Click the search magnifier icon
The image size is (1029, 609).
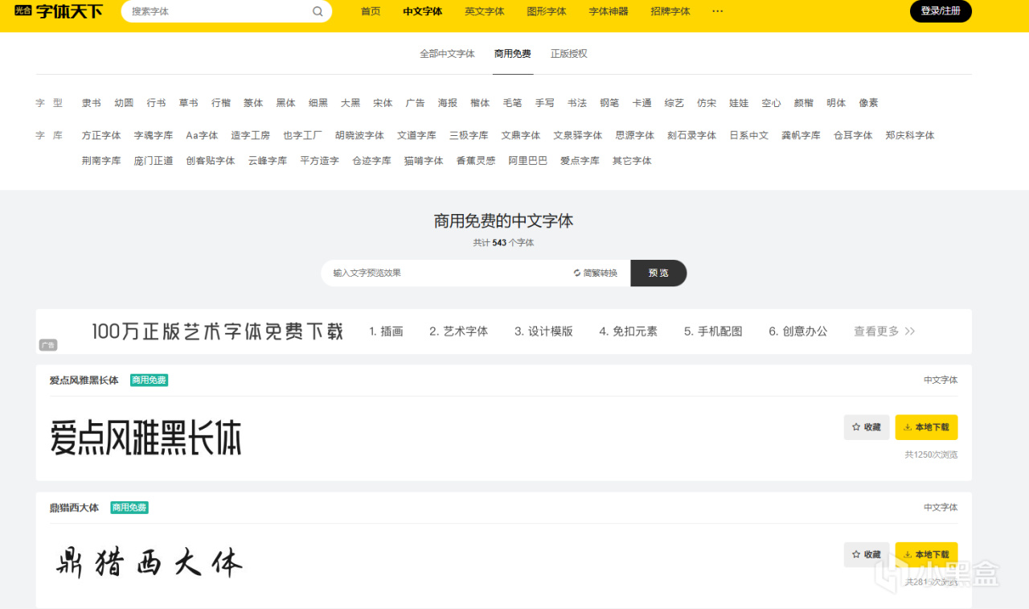(318, 11)
